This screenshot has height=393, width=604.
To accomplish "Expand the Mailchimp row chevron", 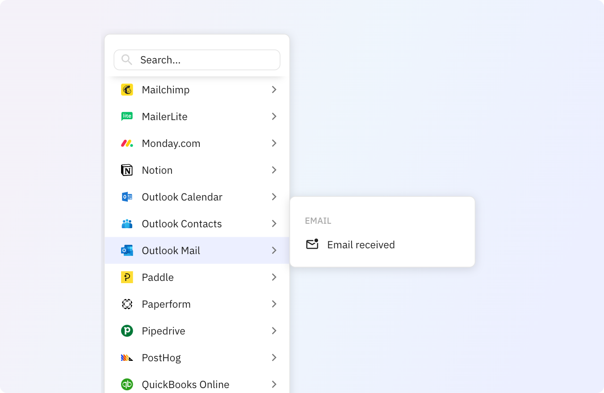I will pyautogui.click(x=274, y=90).
